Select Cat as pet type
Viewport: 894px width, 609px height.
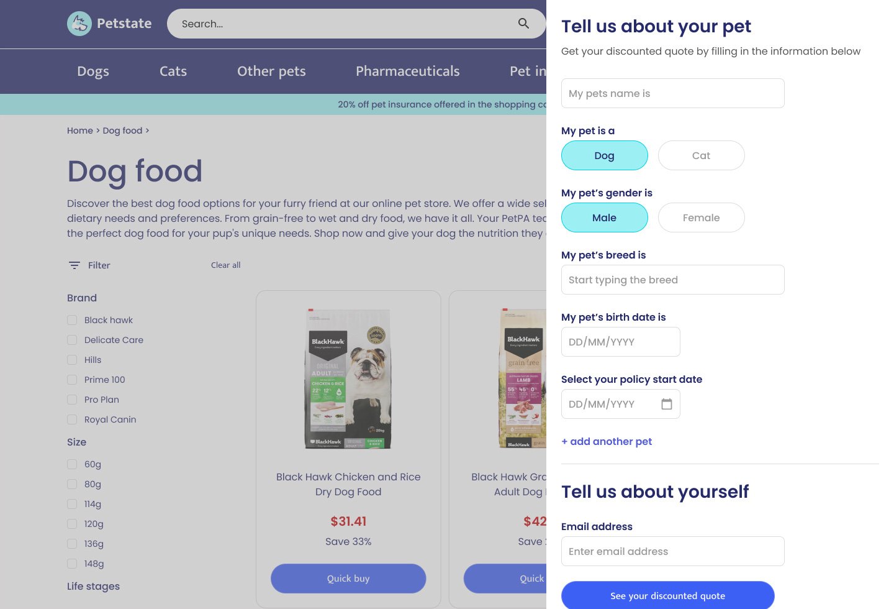coord(701,155)
